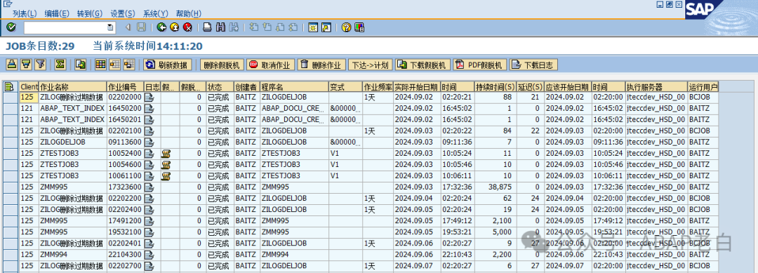Open the 系统(Y) menu
758x273 pixels.
(x=156, y=13)
